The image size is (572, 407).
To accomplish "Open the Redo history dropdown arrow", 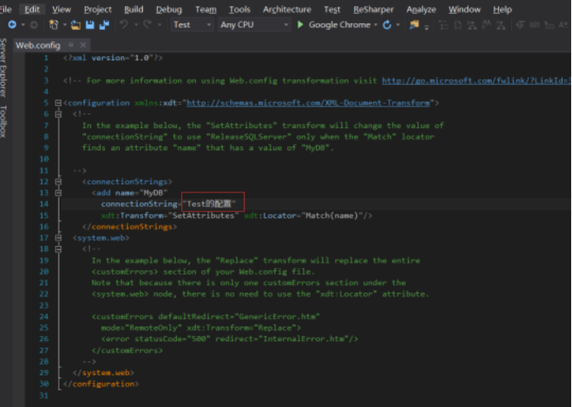I will click(x=160, y=25).
